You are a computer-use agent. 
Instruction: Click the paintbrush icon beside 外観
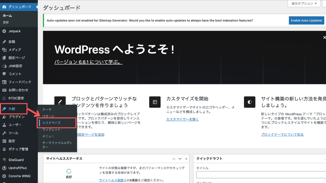point(4,109)
